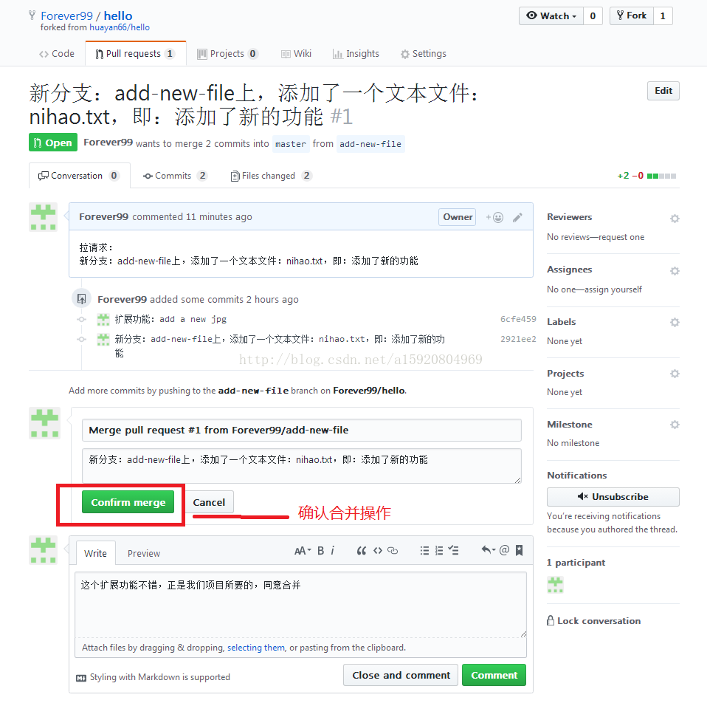707x703 pixels.
Task: Open the Insights tab
Action: [x=356, y=54]
